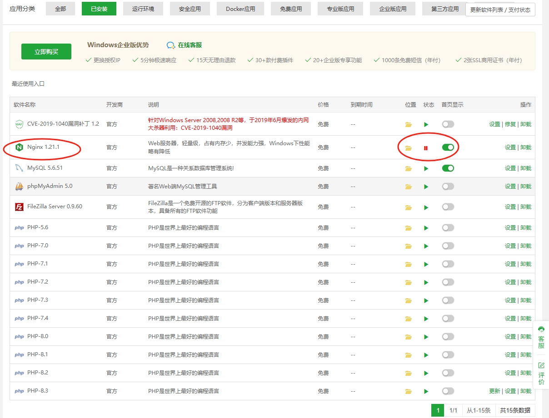Turn off homepage display for Nginx 1.21.1
The image size is (549, 418).
coord(448,148)
